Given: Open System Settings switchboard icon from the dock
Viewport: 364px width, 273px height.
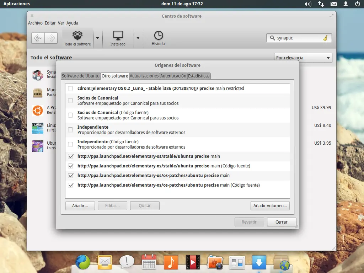Looking at the screenshot, I should click(237, 262).
